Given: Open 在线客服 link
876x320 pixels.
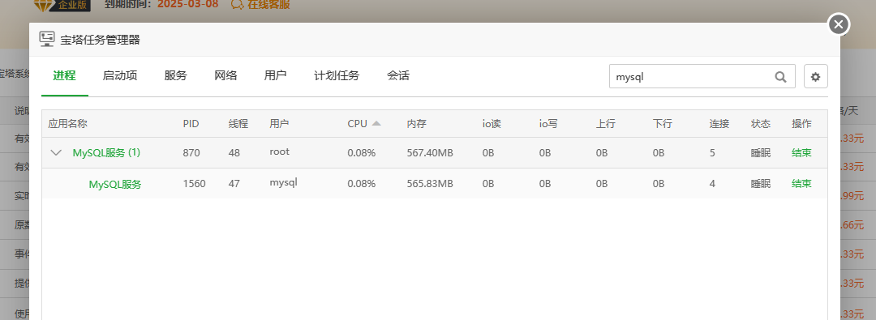Looking at the screenshot, I should (x=268, y=5).
